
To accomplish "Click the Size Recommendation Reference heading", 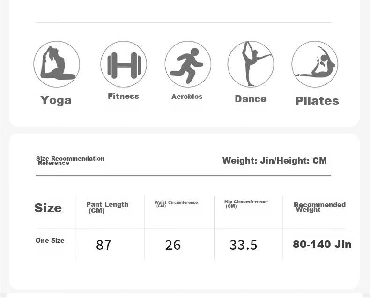I will point(70,161).
